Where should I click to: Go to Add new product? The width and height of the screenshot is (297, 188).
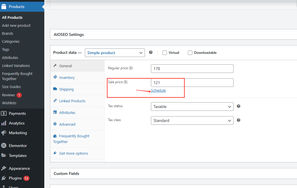point(16,25)
